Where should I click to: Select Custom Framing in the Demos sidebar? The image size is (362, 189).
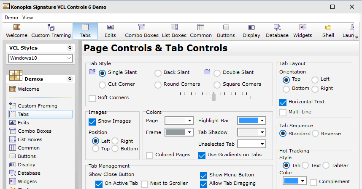tap(33, 106)
